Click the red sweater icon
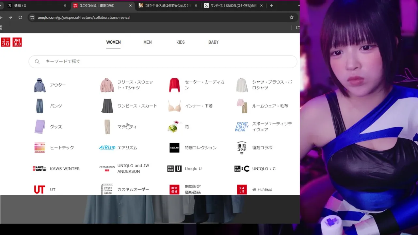This screenshot has height=235, width=418. tap(174, 85)
